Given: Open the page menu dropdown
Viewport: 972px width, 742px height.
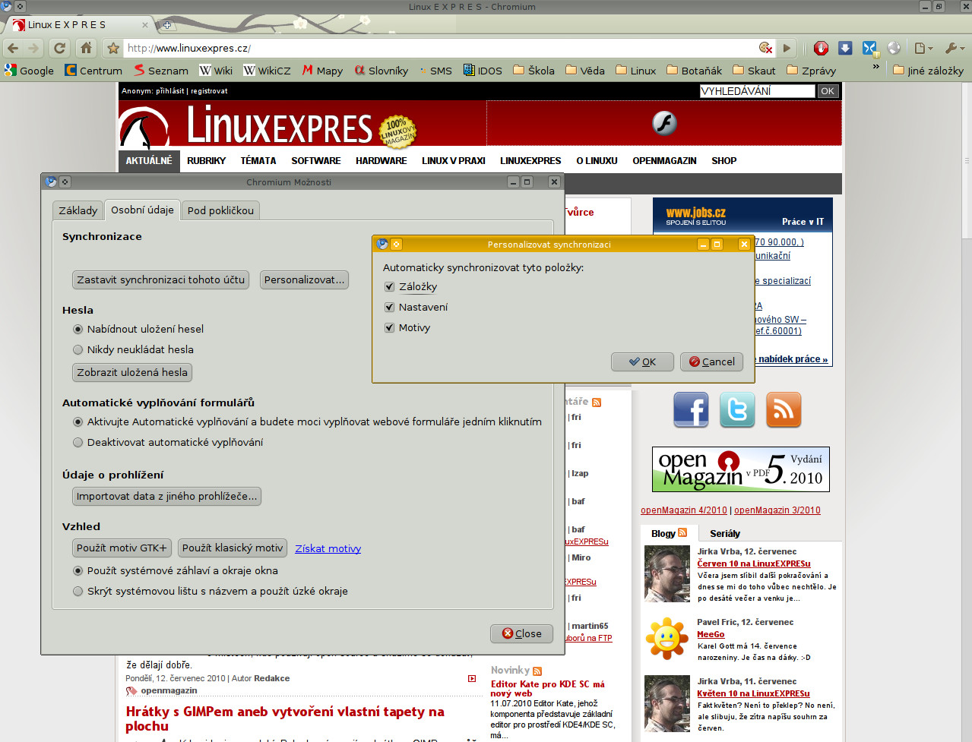Looking at the screenshot, I should pos(923,48).
